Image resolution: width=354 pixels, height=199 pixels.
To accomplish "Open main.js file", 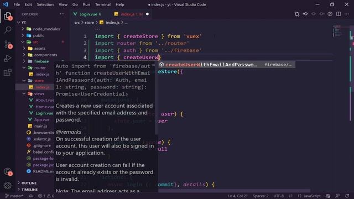I will pos(38,126).
